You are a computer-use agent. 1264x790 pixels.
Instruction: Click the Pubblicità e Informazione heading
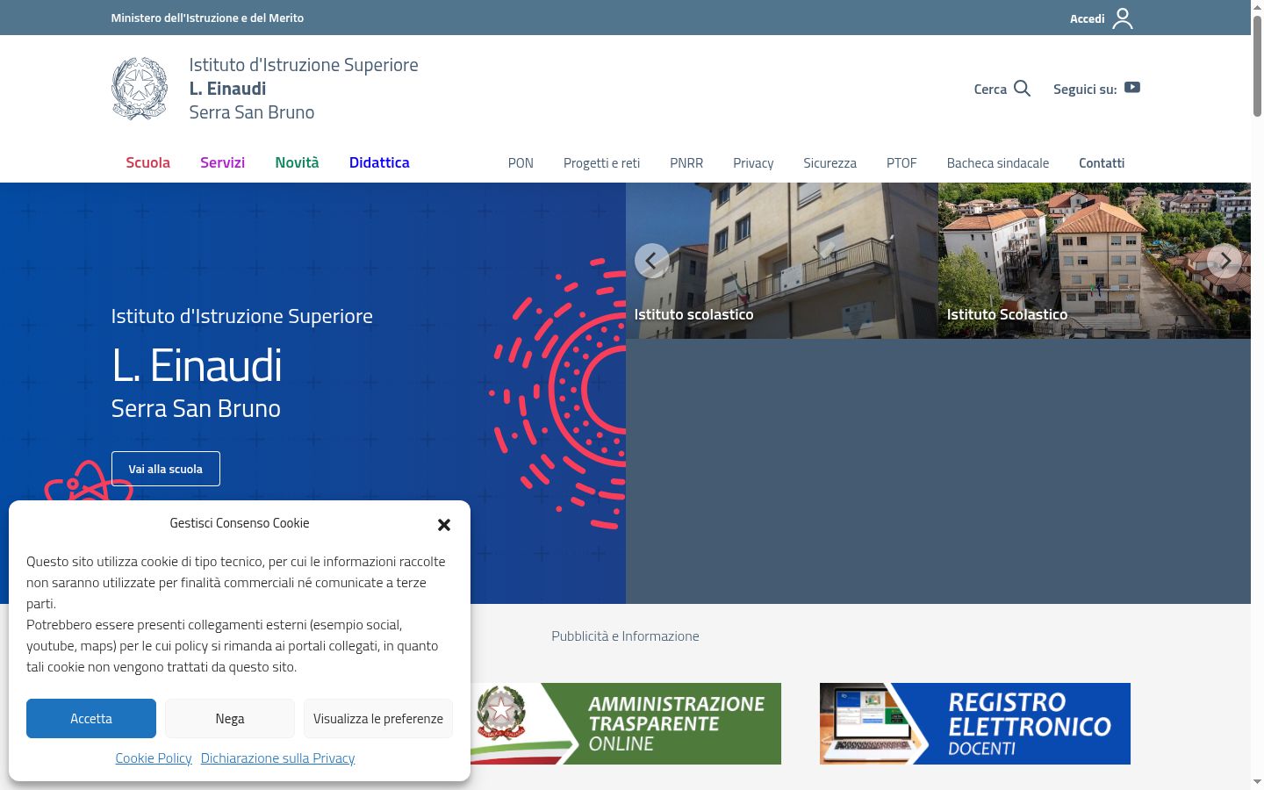click(x=625, y=636)
